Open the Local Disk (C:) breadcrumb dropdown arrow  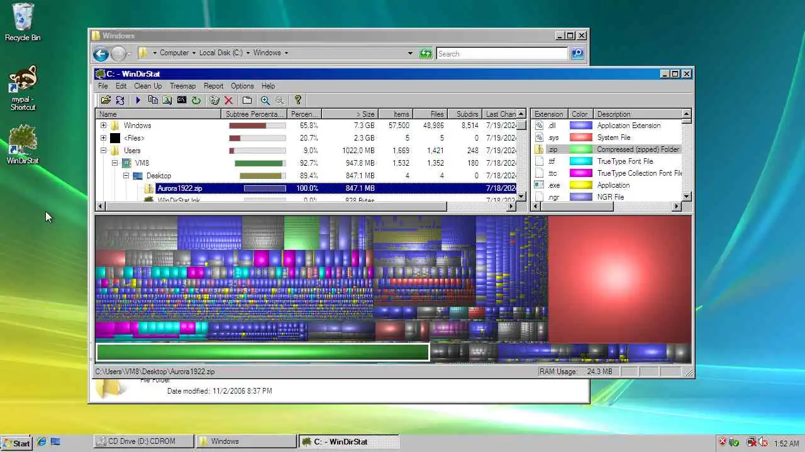coord(248,53)
